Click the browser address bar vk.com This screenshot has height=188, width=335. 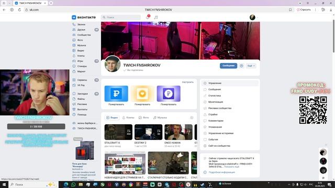tap(34, 10)
